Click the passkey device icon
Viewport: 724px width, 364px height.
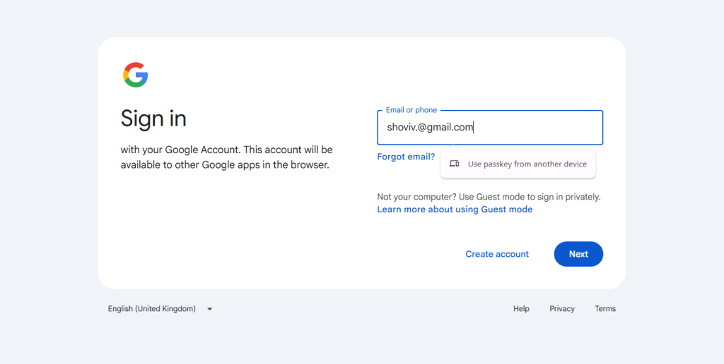tap(455, 164)
